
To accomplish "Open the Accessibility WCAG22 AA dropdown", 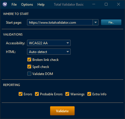I will [x=49, y=43].
